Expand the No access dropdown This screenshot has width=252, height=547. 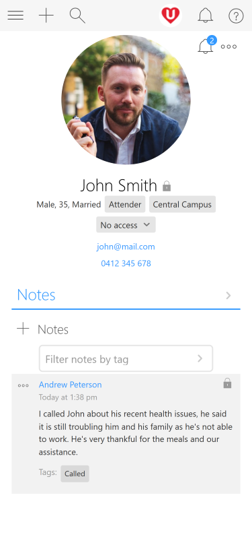[x=126, y=225]
